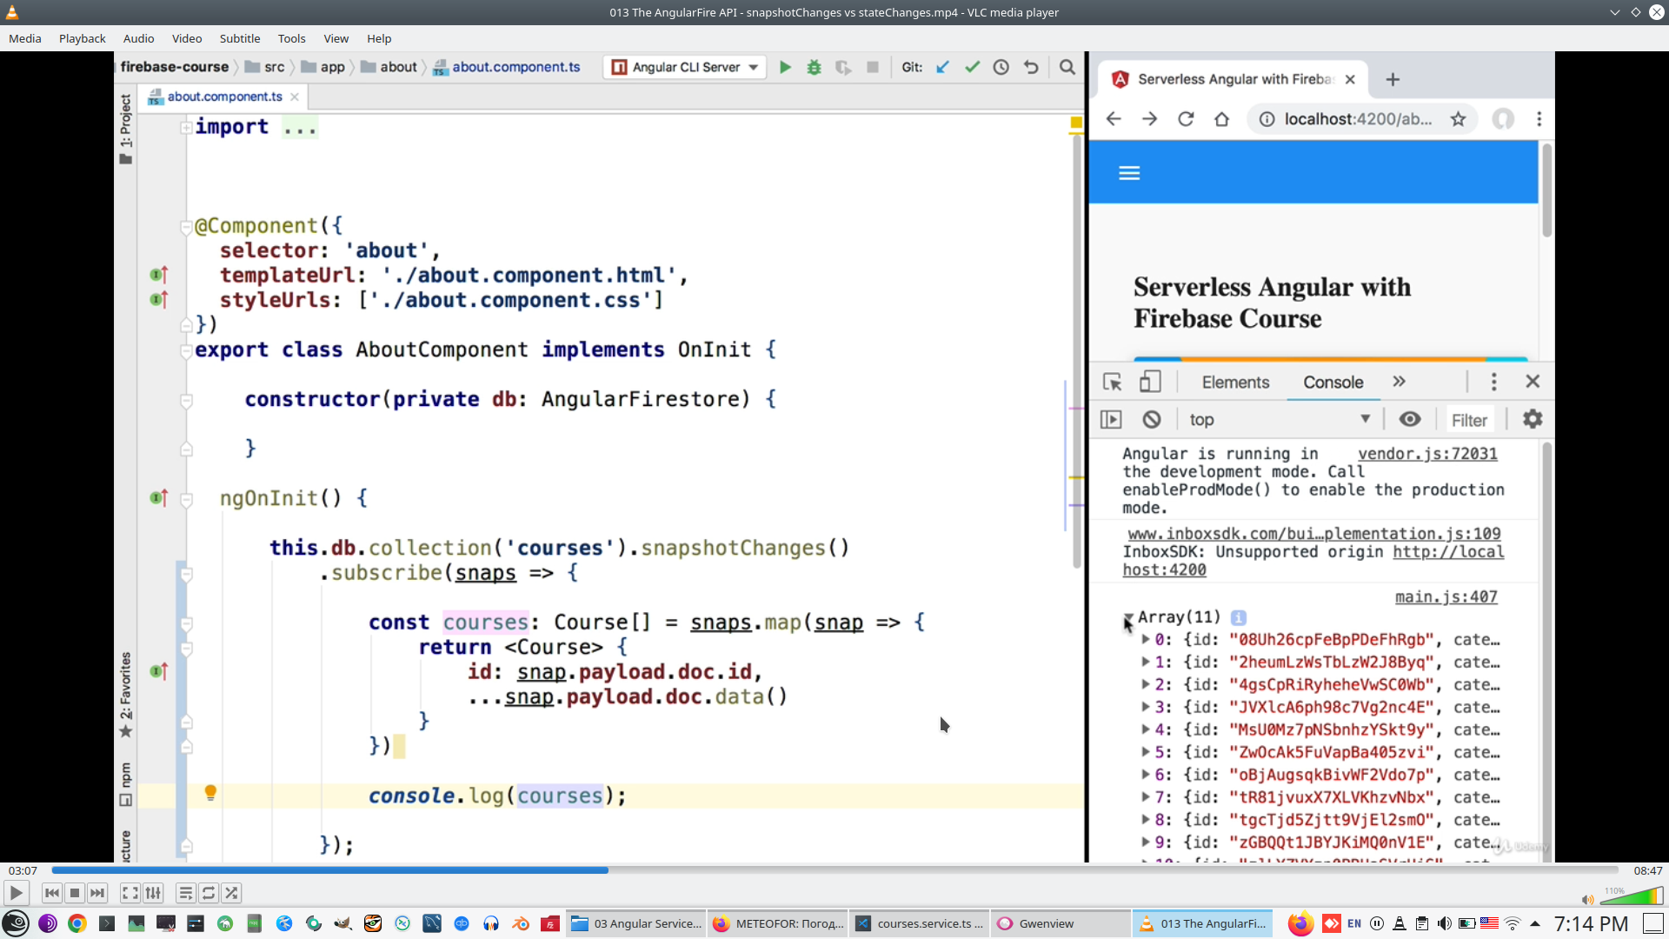Open extended settings equalizer icon
Viewport: 1669px width, 939px height.
(x=154, y=893)
